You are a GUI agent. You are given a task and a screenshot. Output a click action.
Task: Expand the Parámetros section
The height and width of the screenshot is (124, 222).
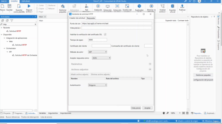click(x=150, y=64)
